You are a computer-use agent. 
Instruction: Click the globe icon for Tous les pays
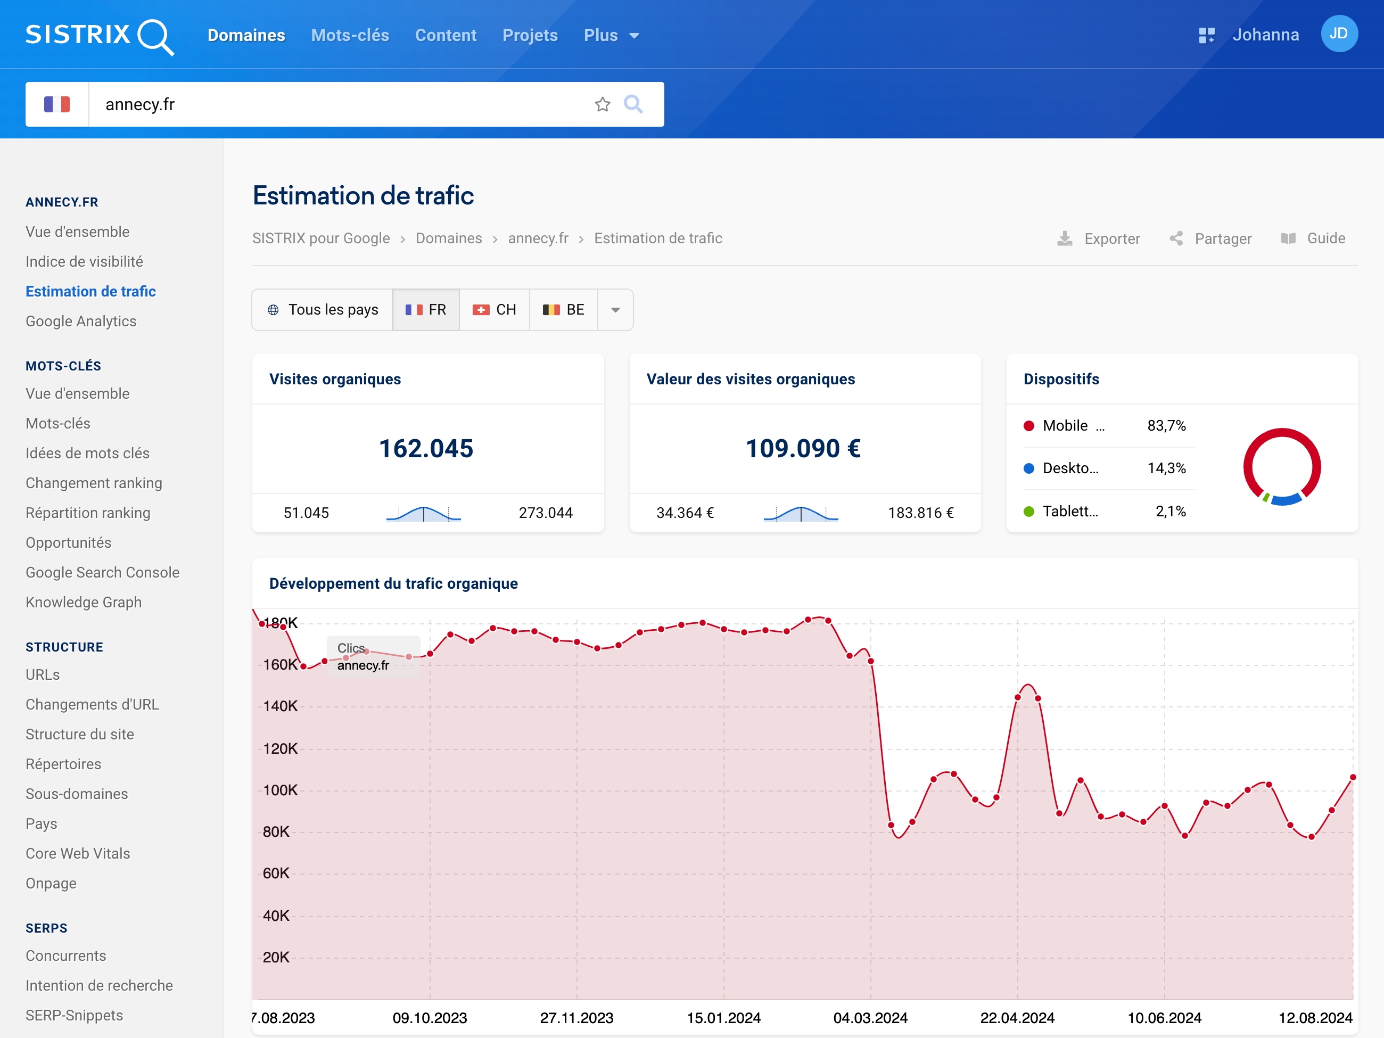coord(274,310)
